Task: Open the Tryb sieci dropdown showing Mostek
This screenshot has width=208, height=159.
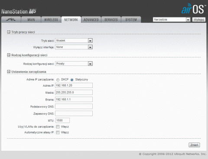Action: tap(74, 41)
